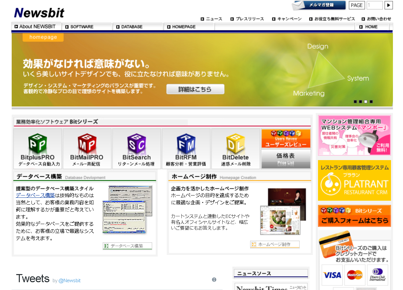
Task: Click the VISA payment icon
Action: 332,275
